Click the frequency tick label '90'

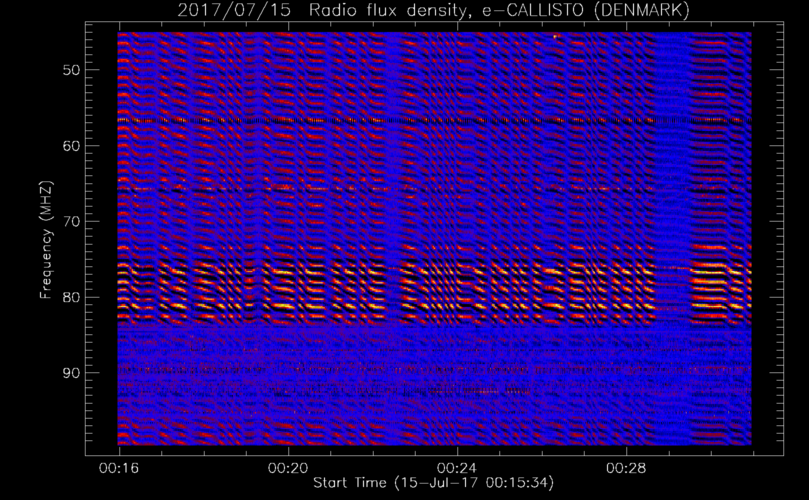(x=71, y=373)
